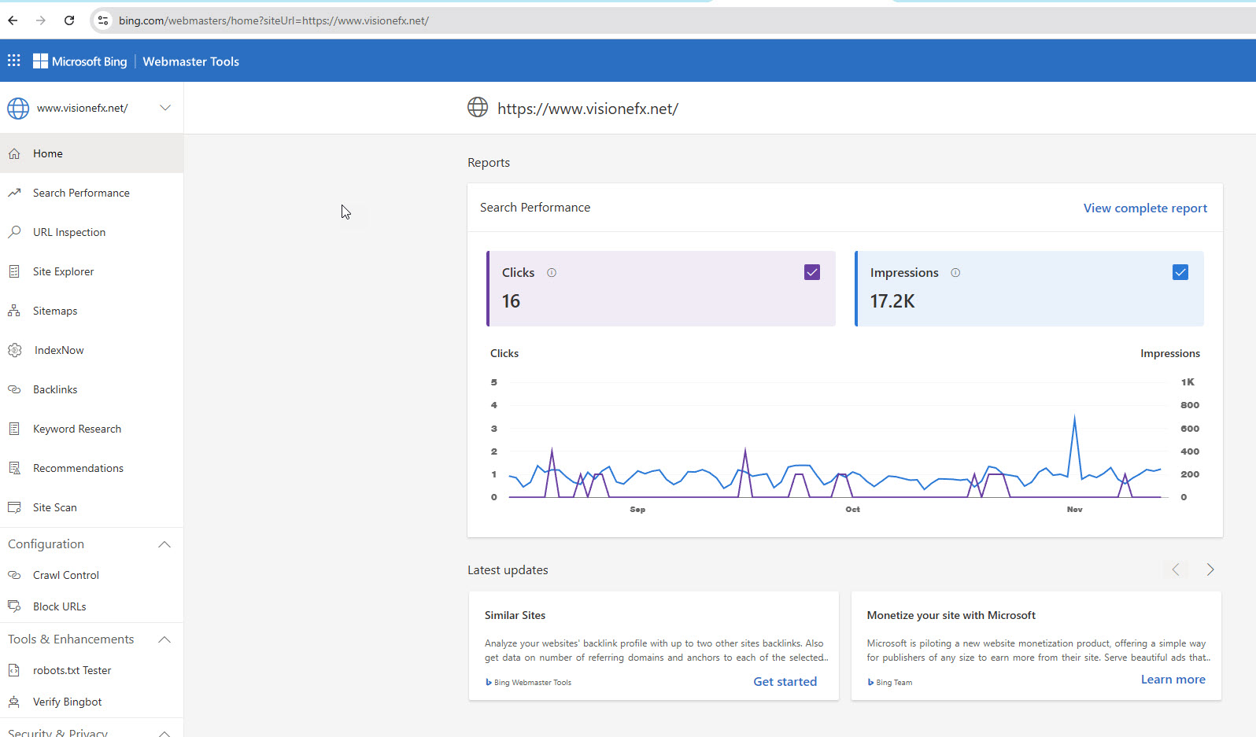Open Site Explorer menu item

[91, 271]
